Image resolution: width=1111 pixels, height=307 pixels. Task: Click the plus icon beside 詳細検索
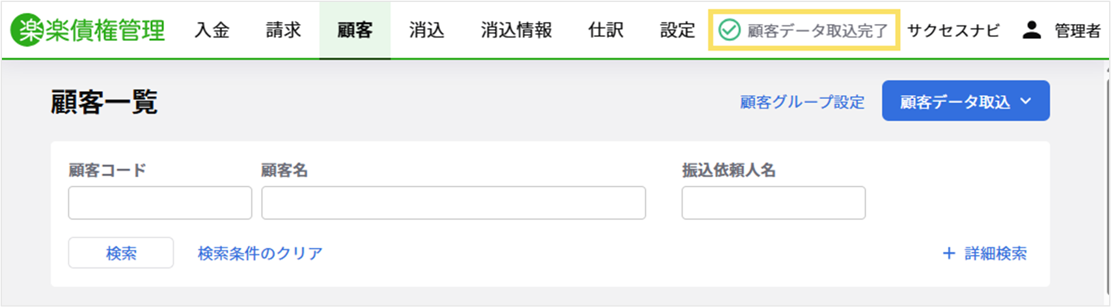(x=949, y=253)
